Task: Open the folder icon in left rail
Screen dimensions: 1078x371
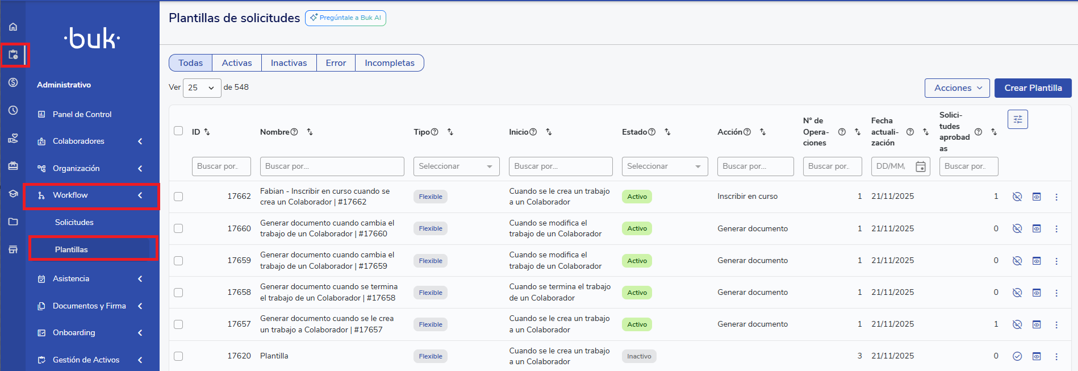Action: pos(13,222)
